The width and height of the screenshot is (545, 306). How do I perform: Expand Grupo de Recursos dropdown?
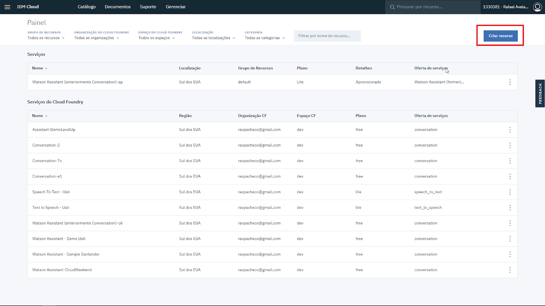(x=46, y=38)
